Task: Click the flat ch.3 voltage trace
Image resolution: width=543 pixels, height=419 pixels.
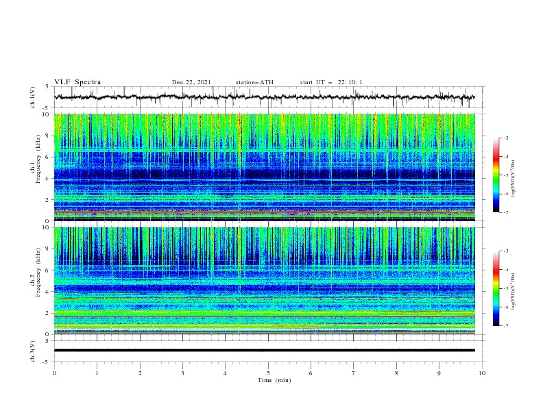Action: pos(264,351)
